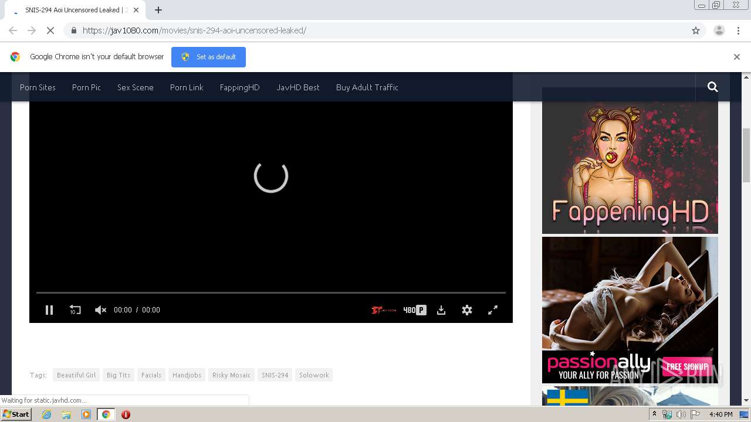Enter fullscreen in the video player
The height and width of the screenshot is (422, 751).
(493, 310)
